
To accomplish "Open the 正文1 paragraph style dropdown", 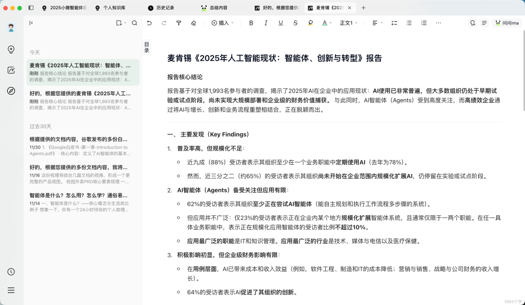I will point(348,23).
